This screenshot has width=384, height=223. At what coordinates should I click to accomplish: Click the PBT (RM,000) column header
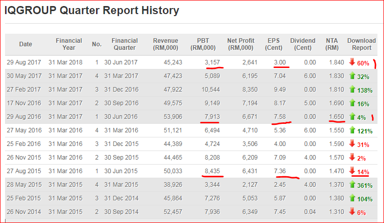203,44
